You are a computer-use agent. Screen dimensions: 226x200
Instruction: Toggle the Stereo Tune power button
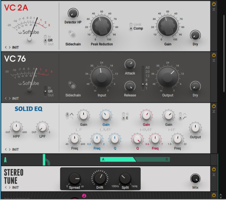(214, 169)
